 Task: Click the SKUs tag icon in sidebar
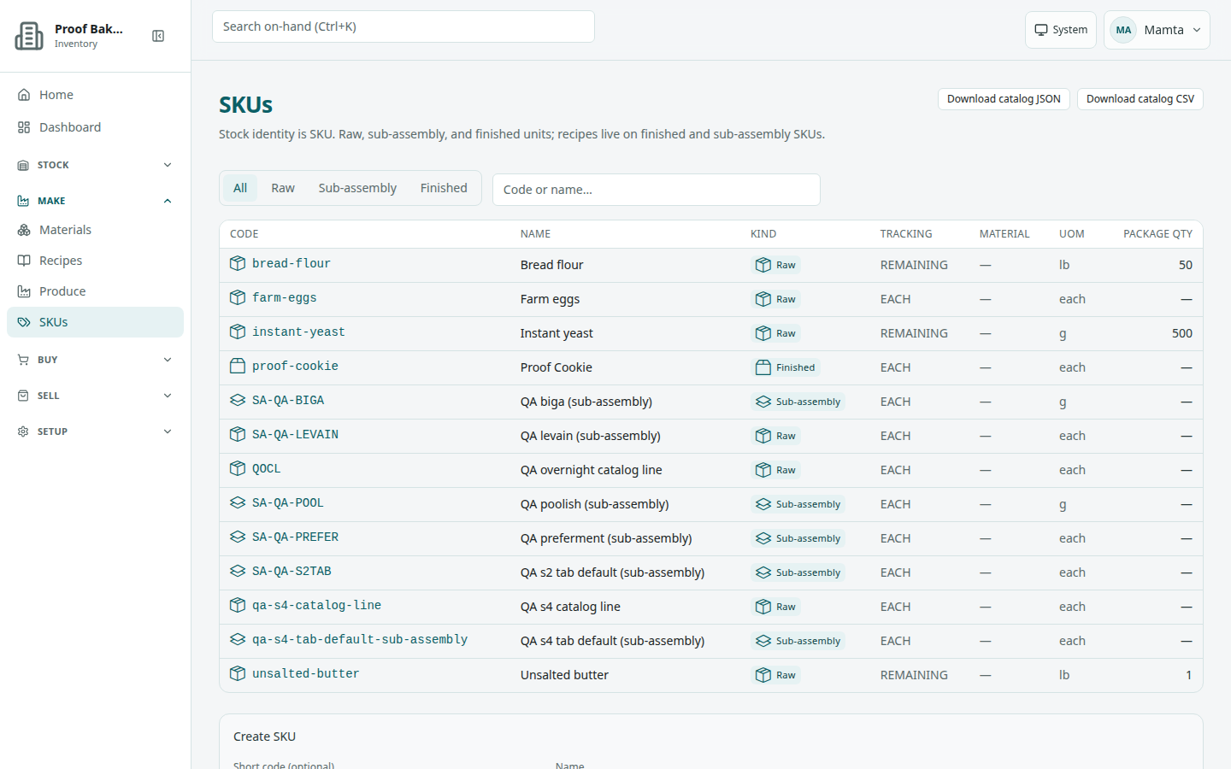pos(24,322)
